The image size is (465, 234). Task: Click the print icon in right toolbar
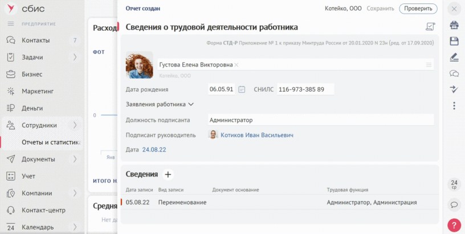click(454, 25)
